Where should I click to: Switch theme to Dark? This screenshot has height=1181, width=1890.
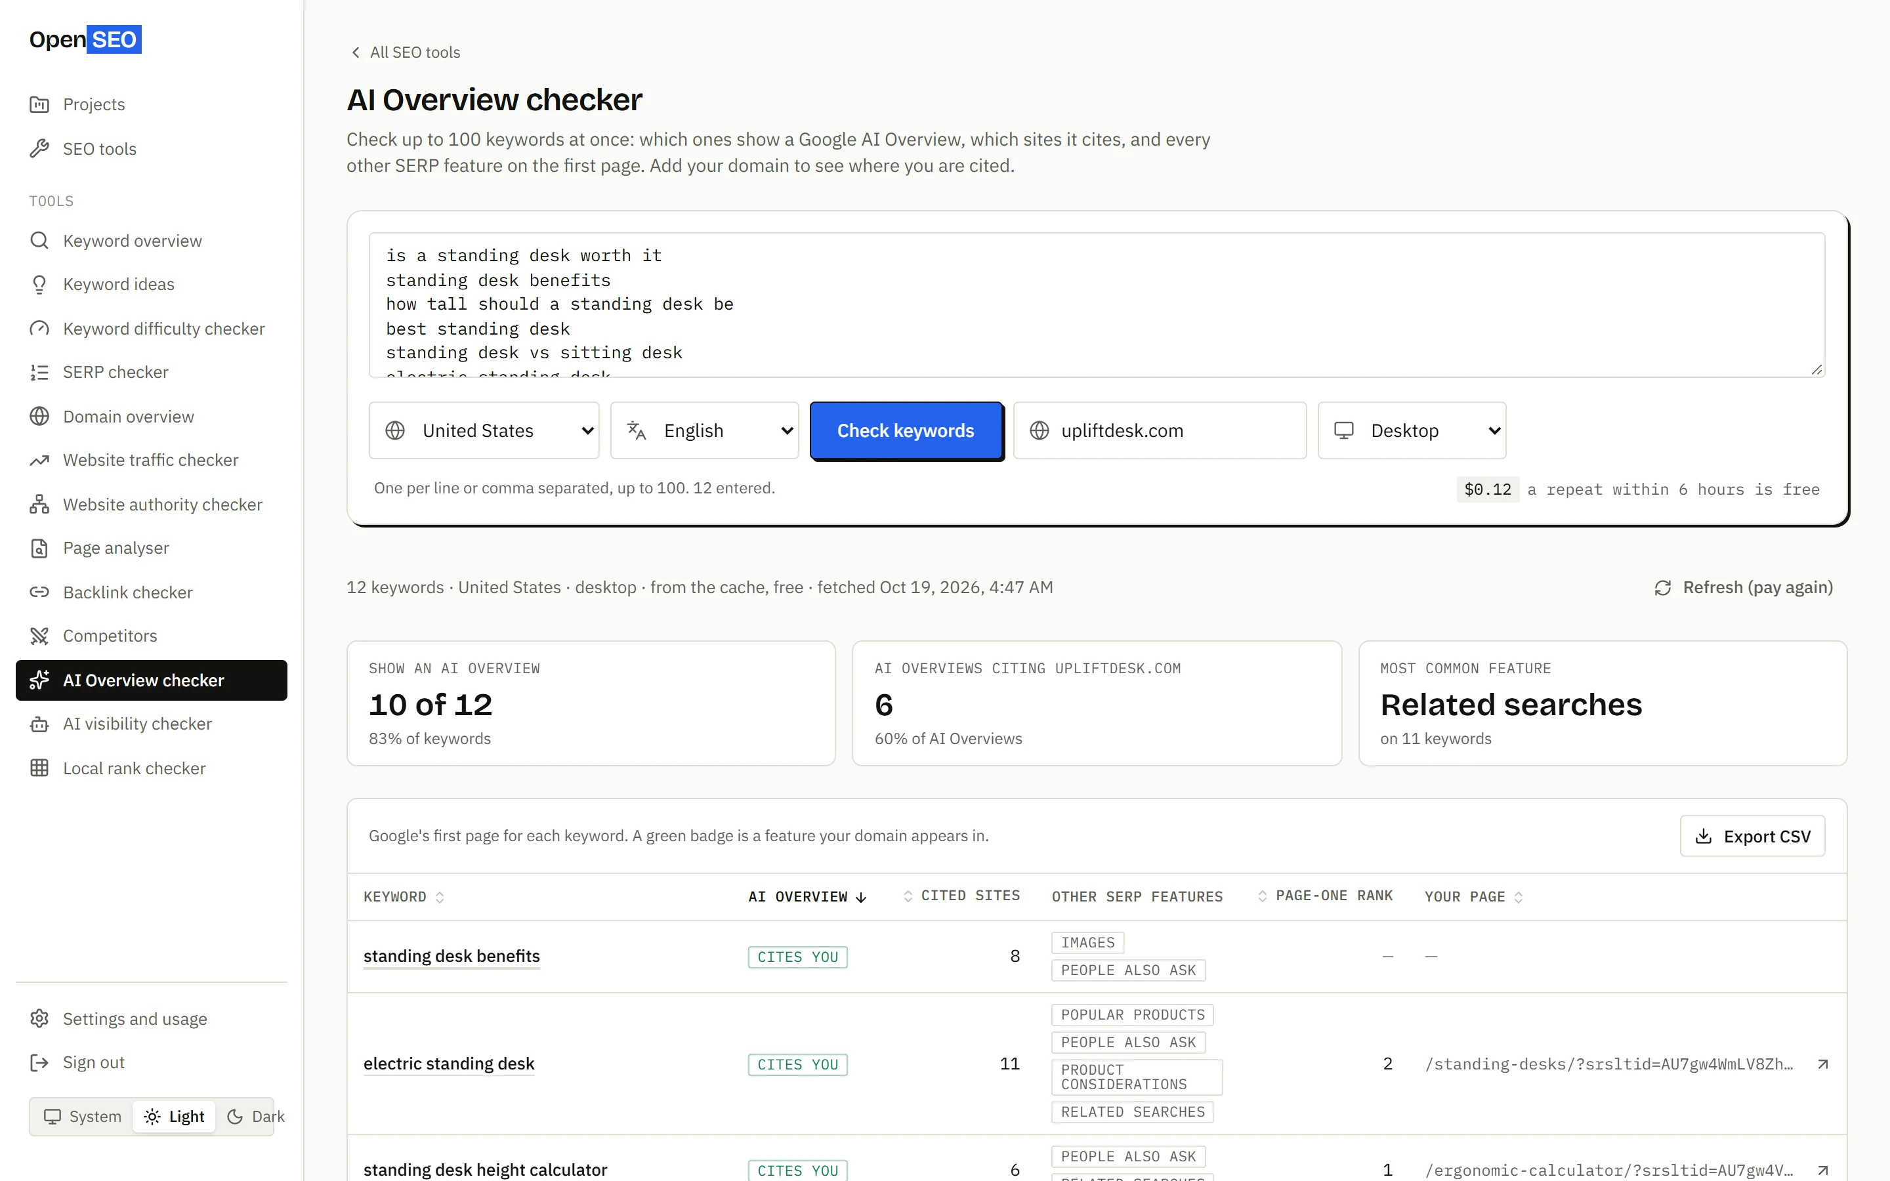(x=255, y=1116)
